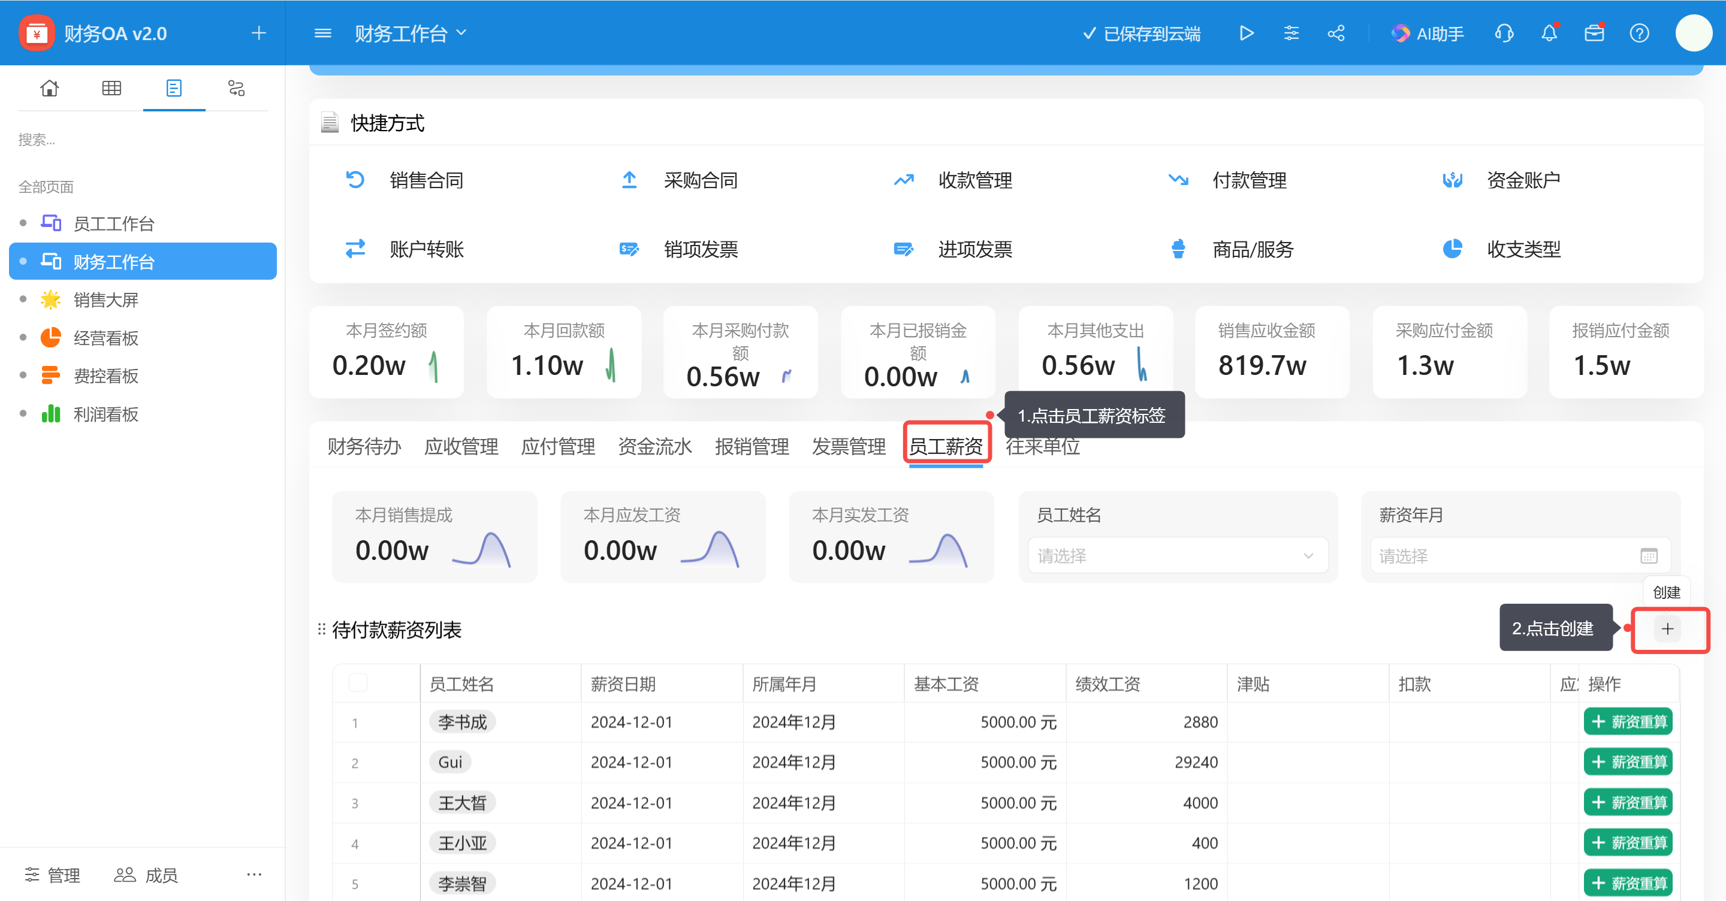Click 薪资重算 for 王大哲
Image resolution: width=1726 pixels, height=902 pixels.
pyautogui.click(x=1628, y=802)
